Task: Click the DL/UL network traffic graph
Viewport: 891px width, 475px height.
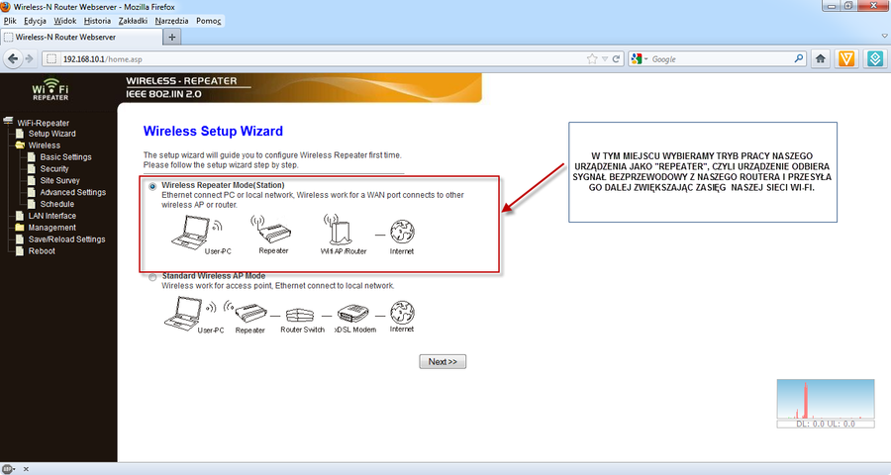Action: click(826, 403)
